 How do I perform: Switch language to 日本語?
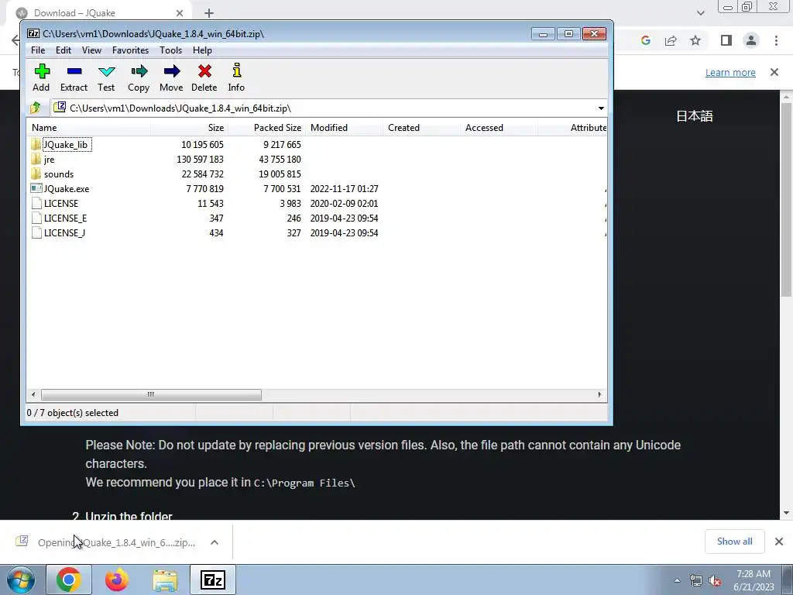[x=695, y=116]
